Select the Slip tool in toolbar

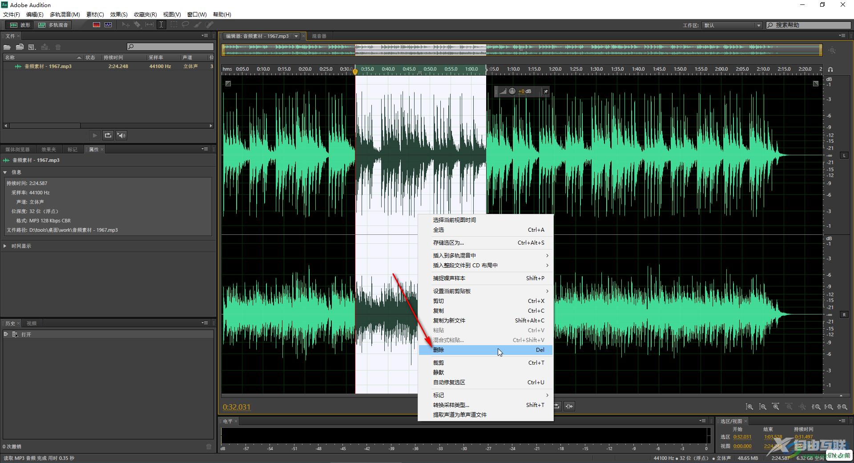pos(149,25)
